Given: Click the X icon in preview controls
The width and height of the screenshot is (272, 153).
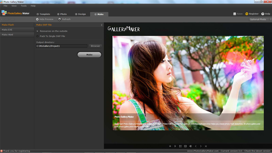Looking at the screenshot, I should coord(206,146).
